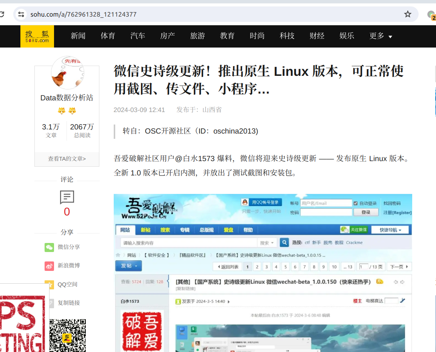Screen dimensions: 436x352
Task: Open site information icon in address bar
Action: click(x=21, y=14)
